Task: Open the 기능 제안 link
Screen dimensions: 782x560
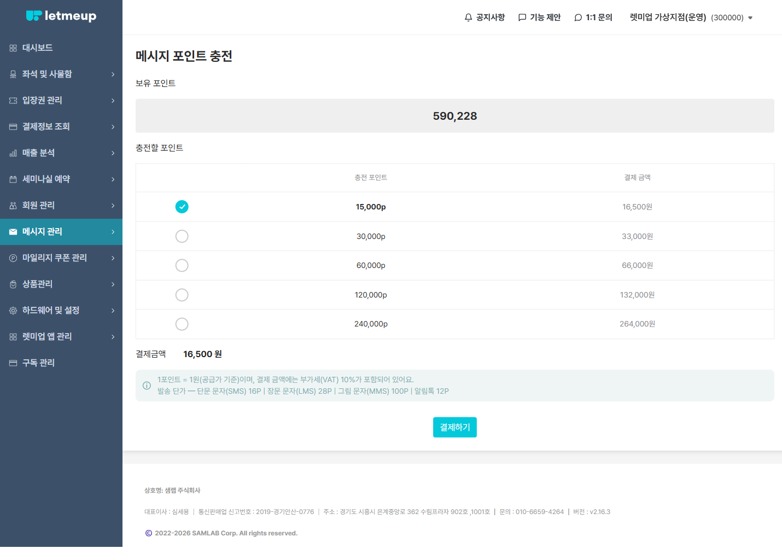Action: (539, 17)
